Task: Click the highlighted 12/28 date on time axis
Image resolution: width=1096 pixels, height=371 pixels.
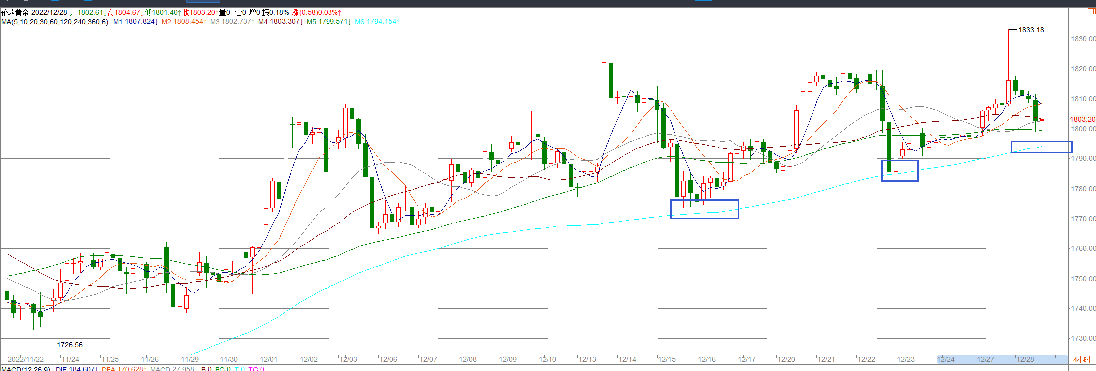Action: point(1025,359)
